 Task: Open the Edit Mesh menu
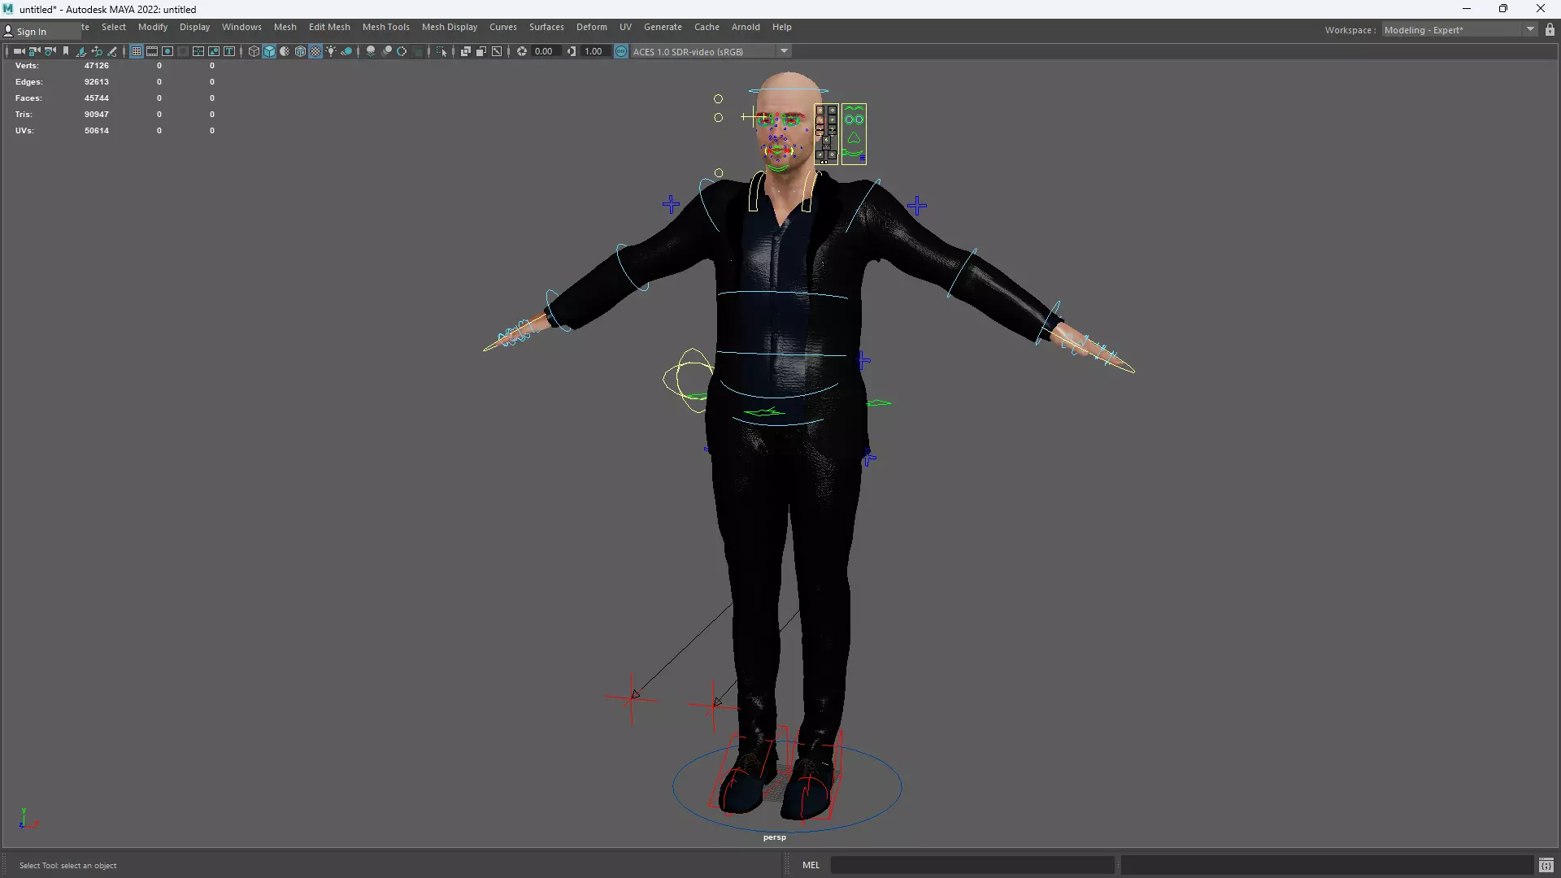[x=329, y=27]
